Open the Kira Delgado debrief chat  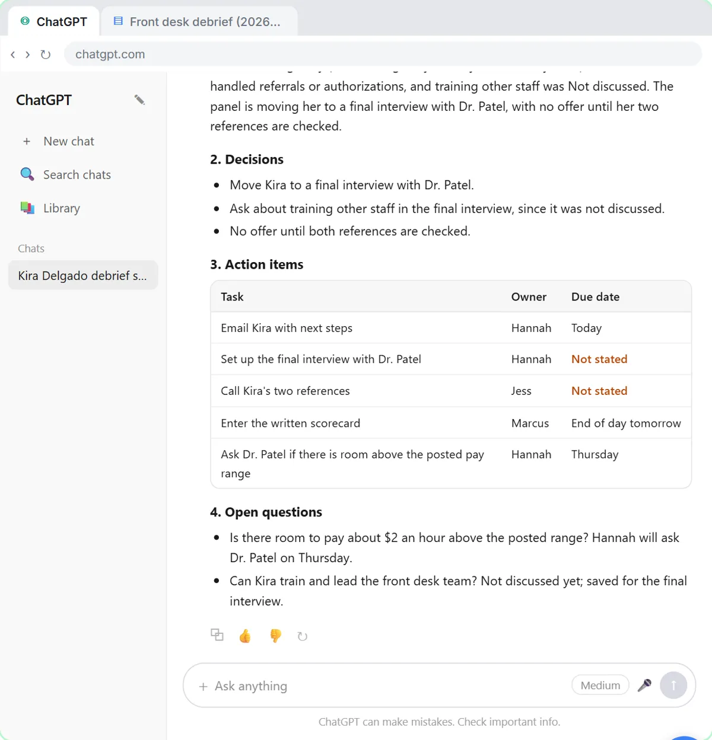(x=83, y=275)
